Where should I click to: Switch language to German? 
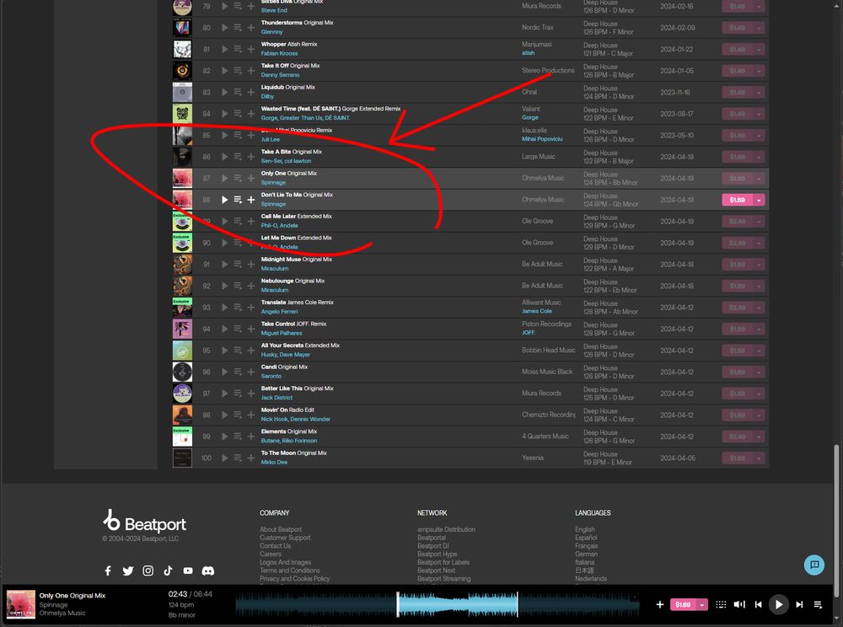point(586,554)
